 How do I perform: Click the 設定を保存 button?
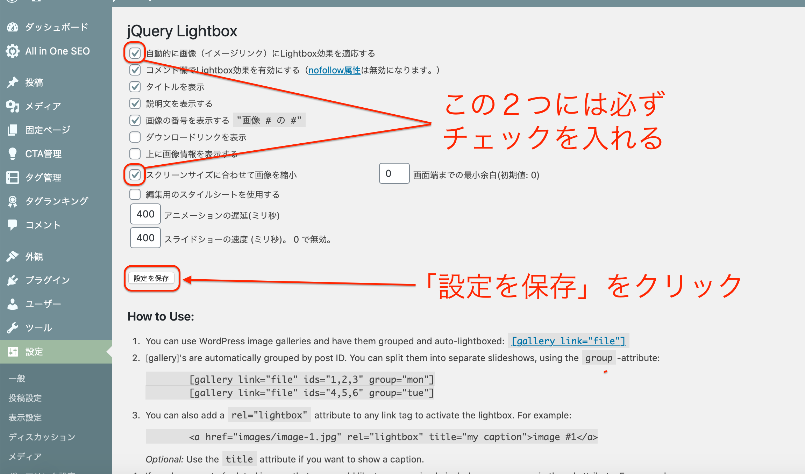tap(151, 278)
